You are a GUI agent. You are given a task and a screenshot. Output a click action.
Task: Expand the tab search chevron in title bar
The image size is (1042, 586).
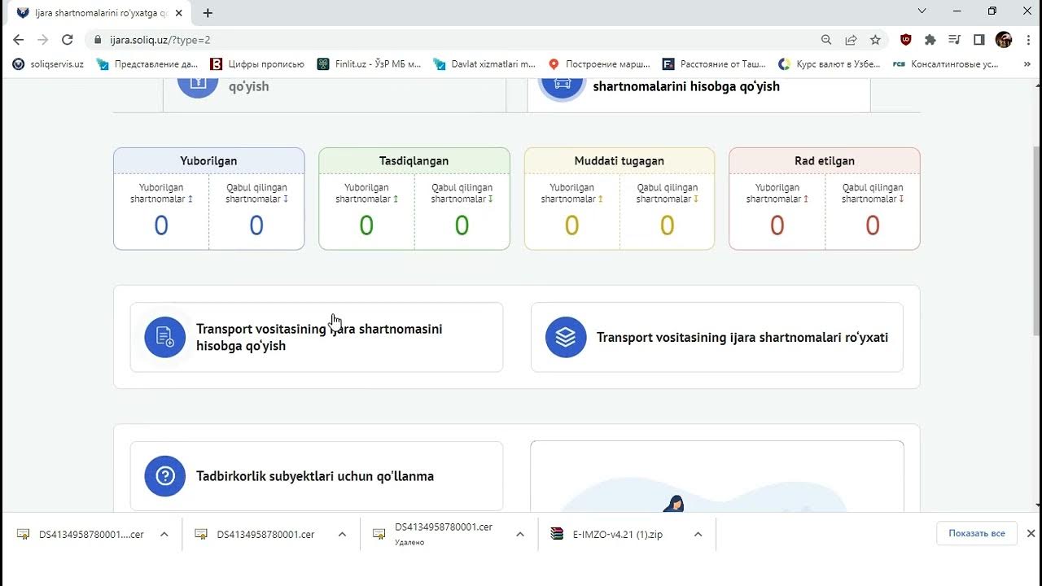[x=922, y=11]
